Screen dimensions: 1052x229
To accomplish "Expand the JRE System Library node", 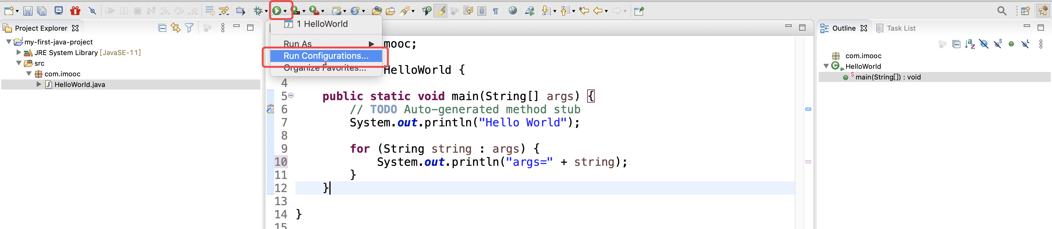I will pos(19,52).
